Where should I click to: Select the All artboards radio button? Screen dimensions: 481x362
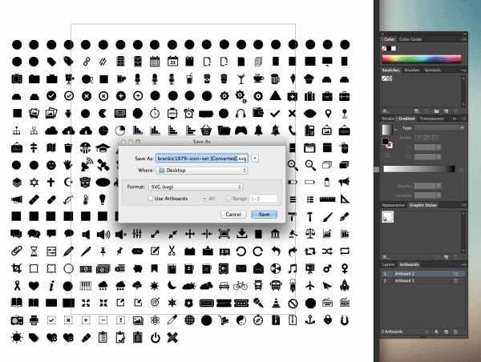(204, 198)
